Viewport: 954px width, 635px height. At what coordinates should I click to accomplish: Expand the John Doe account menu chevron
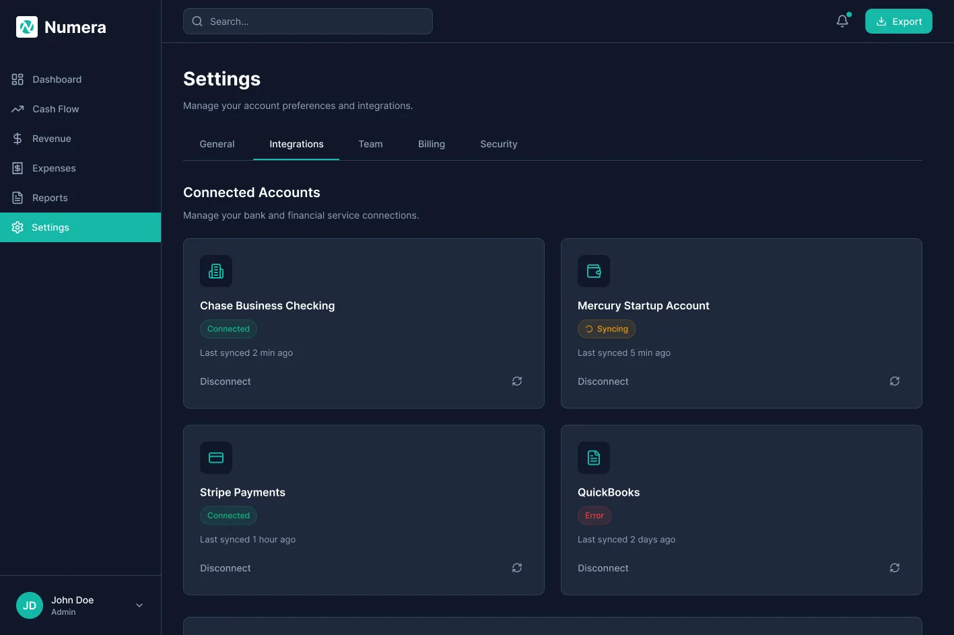(139, 605)
